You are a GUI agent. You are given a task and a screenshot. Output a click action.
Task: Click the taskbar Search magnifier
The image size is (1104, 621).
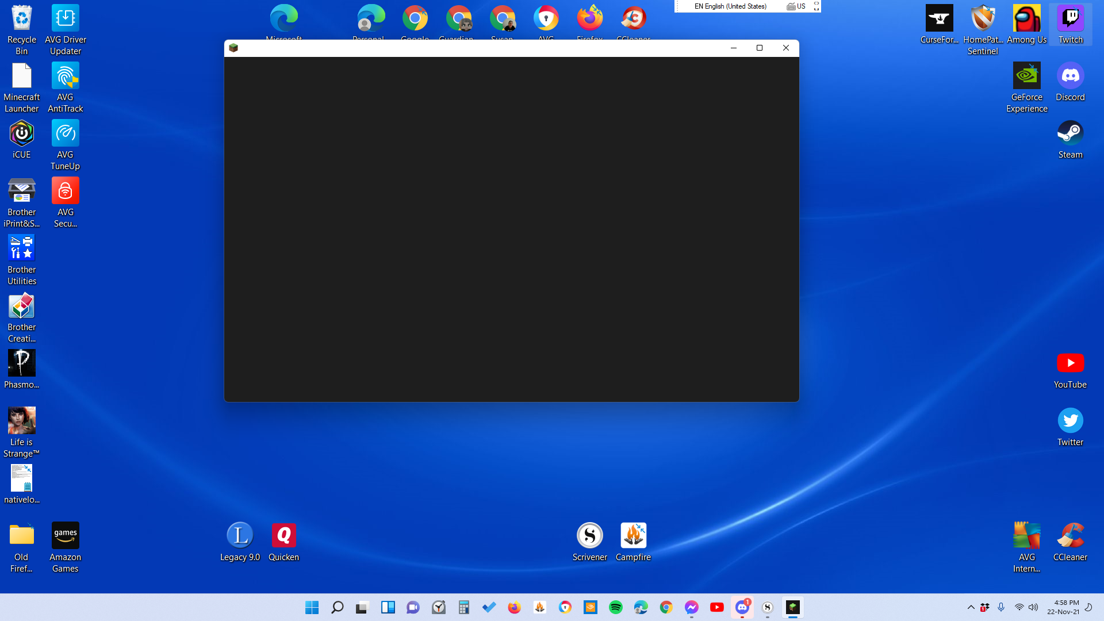coord(337,607)
